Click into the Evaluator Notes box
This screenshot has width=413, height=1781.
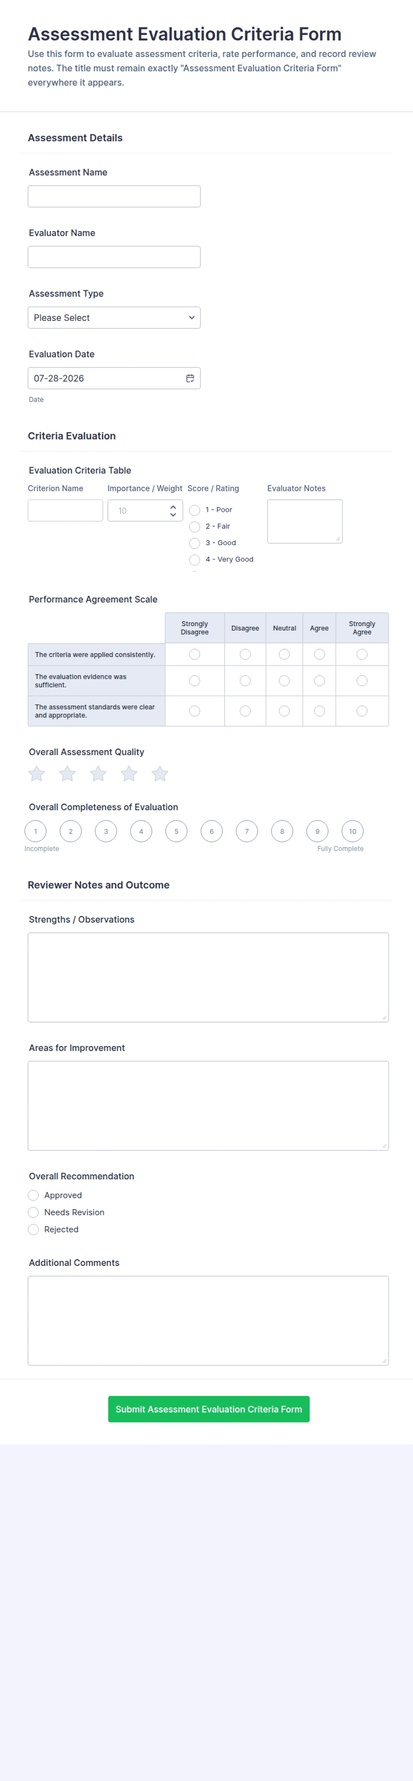[305, 521]
